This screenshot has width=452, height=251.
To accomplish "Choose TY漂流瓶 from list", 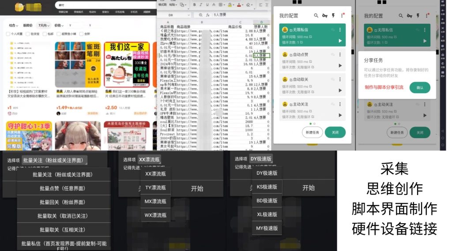I will pyautogui.click(x=155, y=187).
